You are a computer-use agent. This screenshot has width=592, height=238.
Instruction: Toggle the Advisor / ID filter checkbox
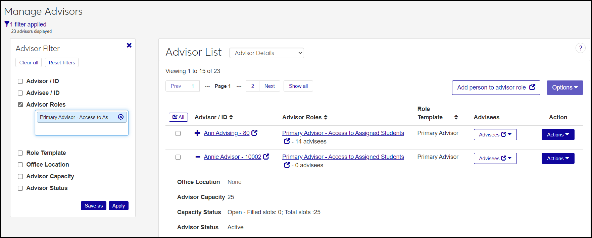click(20, 81)
